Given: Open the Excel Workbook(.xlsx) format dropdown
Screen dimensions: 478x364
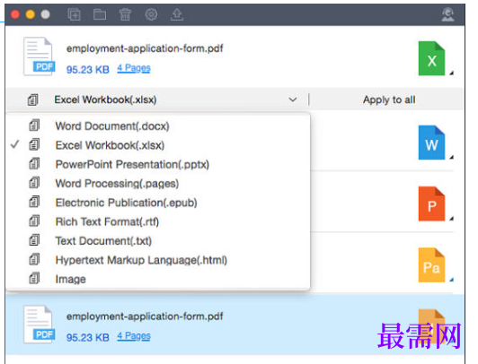Looking at the screenshot, I should pos(158,100).
